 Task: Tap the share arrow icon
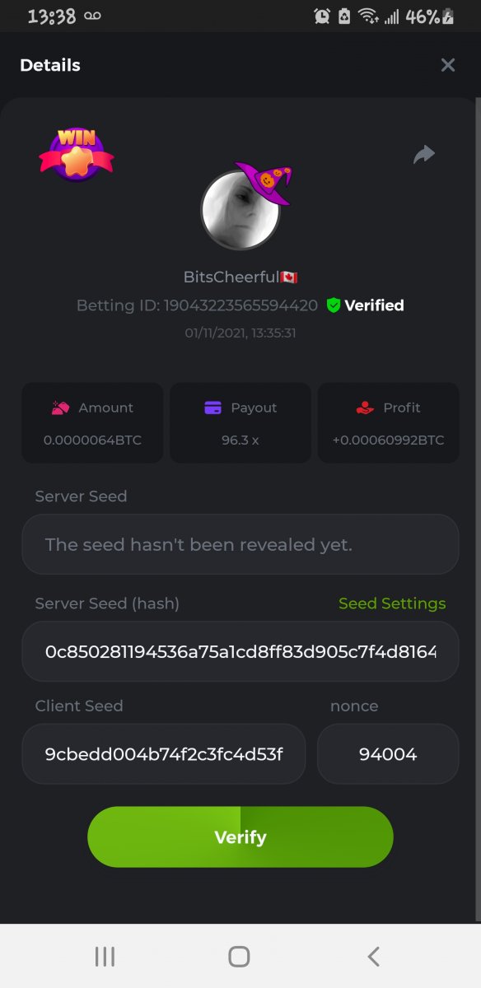point(423,154)
